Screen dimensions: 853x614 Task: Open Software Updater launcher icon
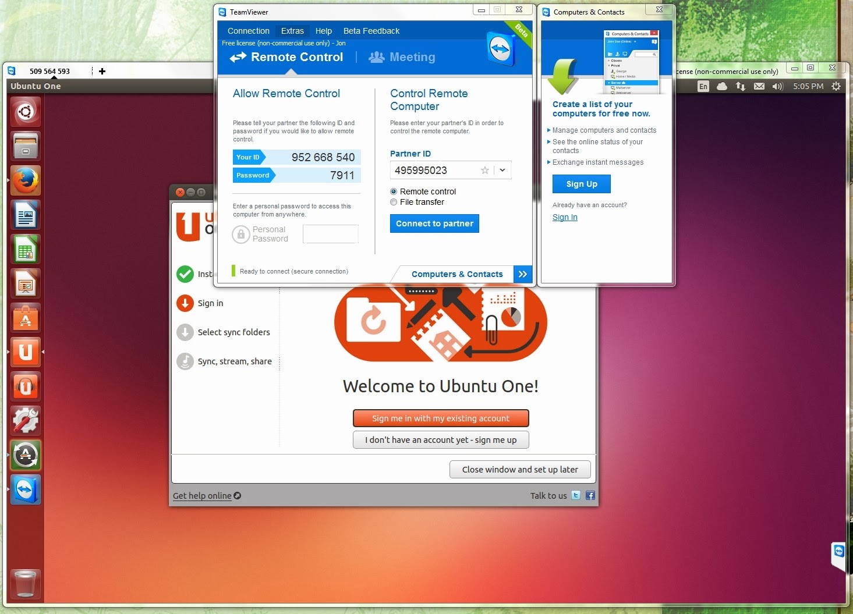coord(26,455)
